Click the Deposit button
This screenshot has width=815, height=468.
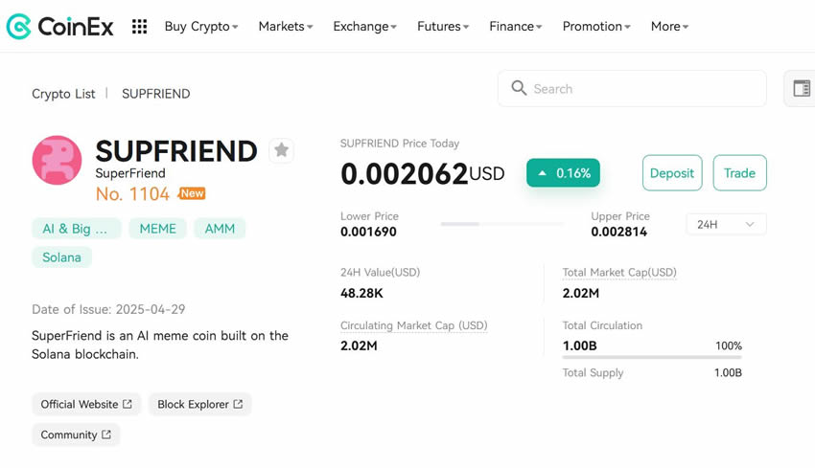click(672, 173)
